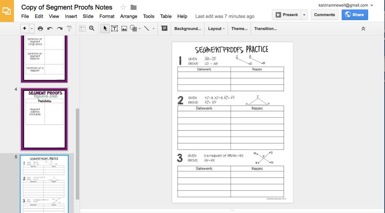The width and height of the screenshot is (385, 213).
Task: Open the shape tool
Action: tap(133, 29)
